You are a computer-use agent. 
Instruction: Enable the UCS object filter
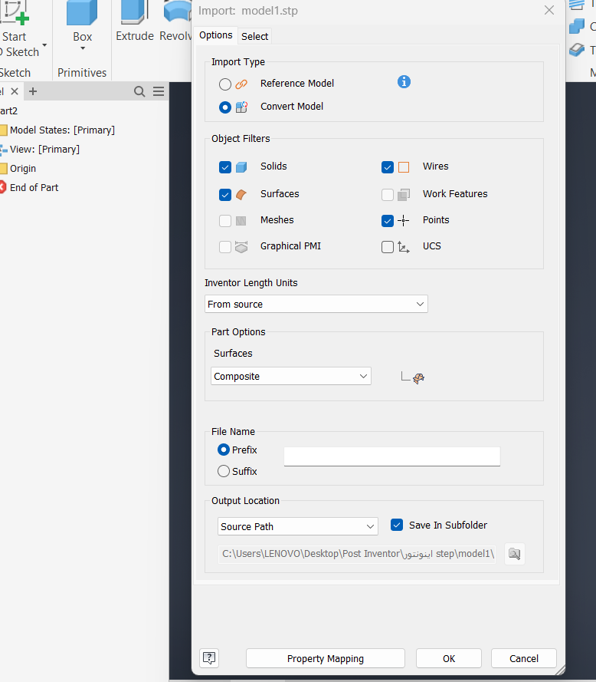coord(388,246)
